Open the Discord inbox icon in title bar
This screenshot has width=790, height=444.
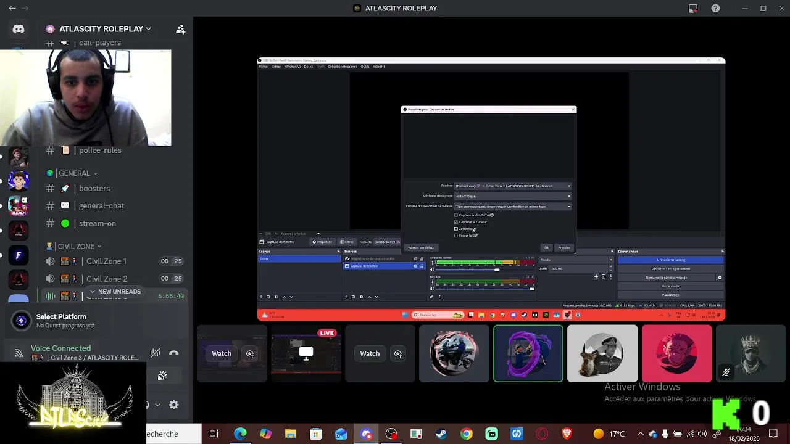tap(693, 8)
